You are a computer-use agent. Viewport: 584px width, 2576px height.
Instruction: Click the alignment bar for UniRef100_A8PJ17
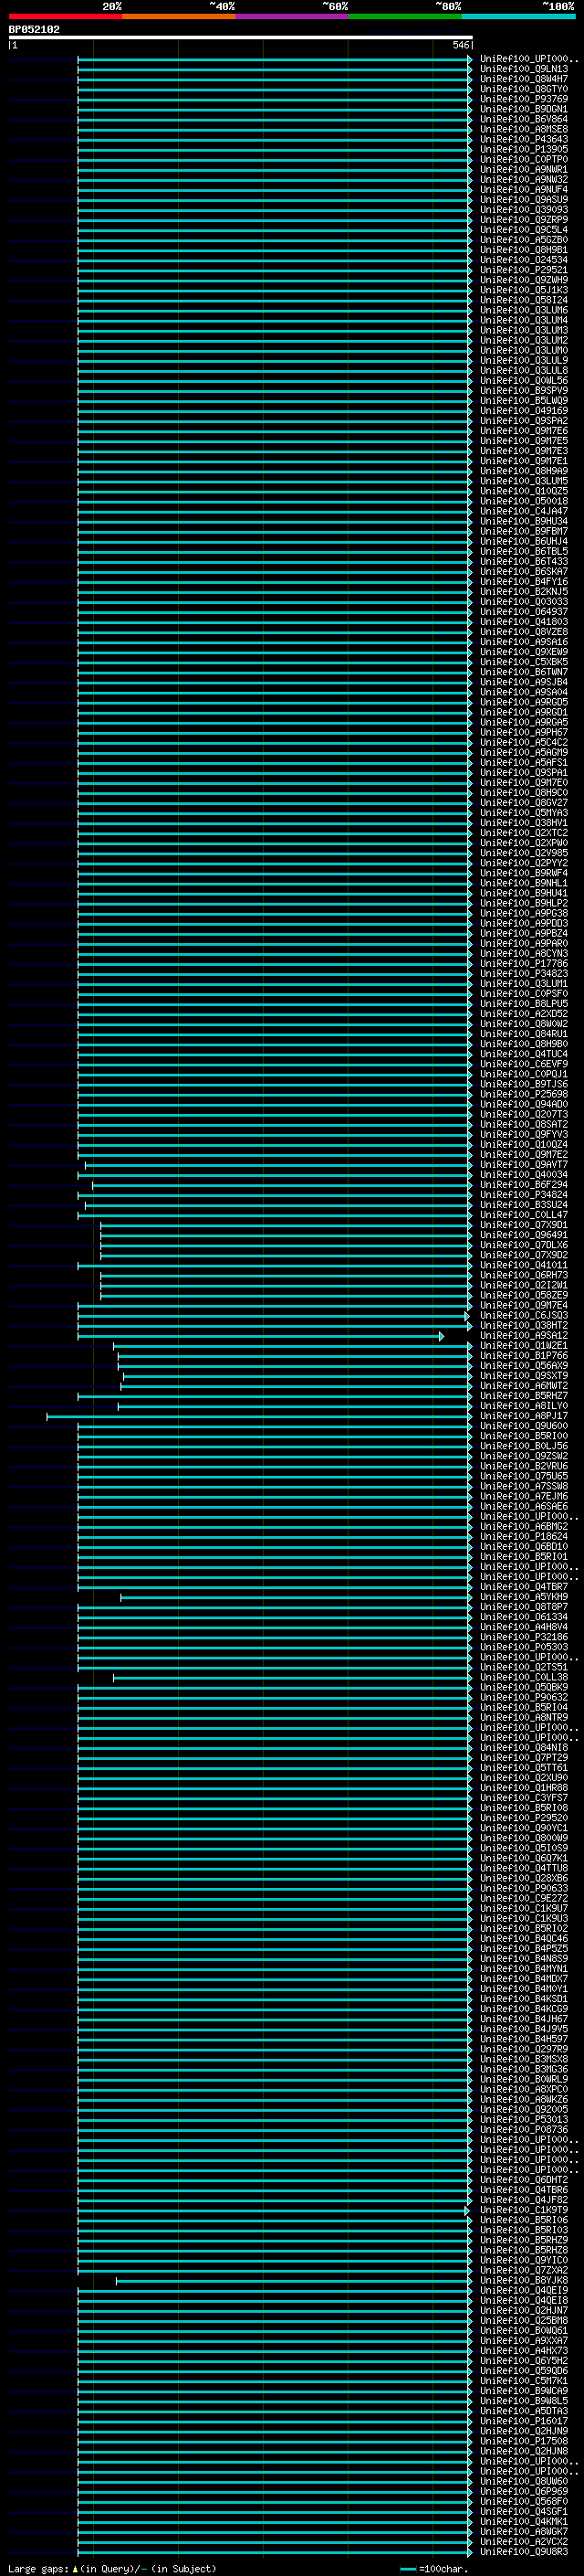coord(259,1416)
